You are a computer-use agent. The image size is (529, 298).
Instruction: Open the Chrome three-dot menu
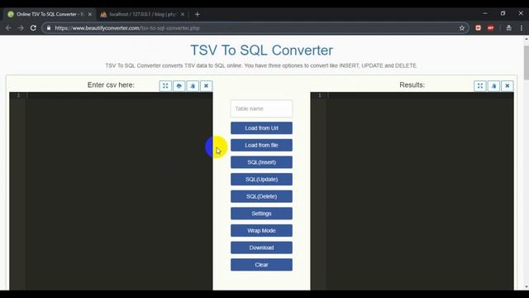point(522,28)
